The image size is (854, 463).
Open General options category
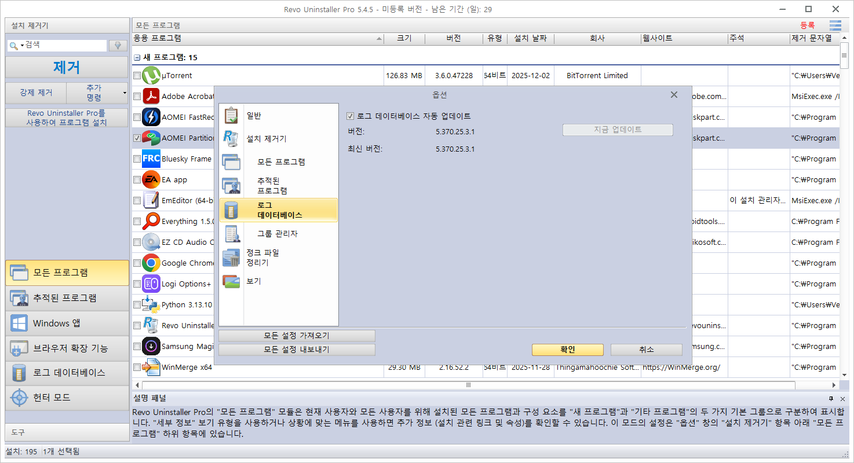[x=279, y=116]
